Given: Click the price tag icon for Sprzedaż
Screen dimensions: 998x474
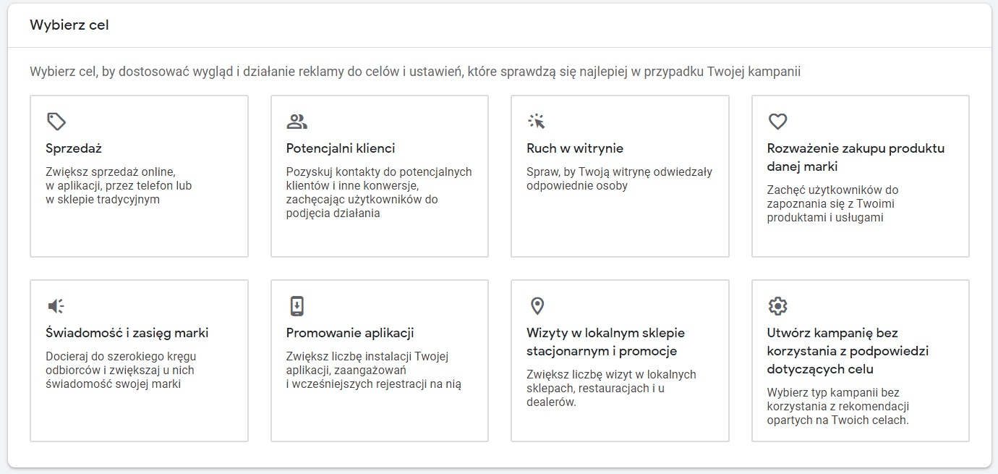Looking at the screenshot, I should coord(56,121).
